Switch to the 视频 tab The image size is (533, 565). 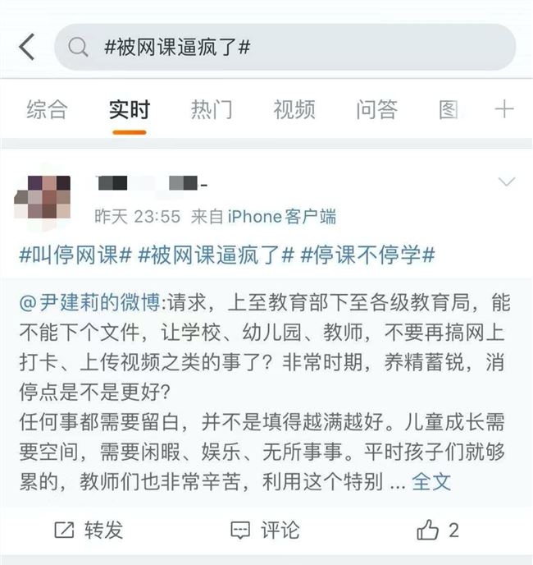coord(294,109)
